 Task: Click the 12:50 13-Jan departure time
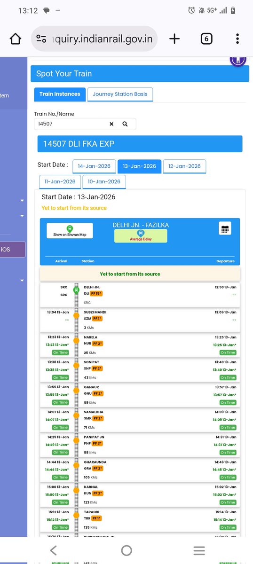(226, 287)
